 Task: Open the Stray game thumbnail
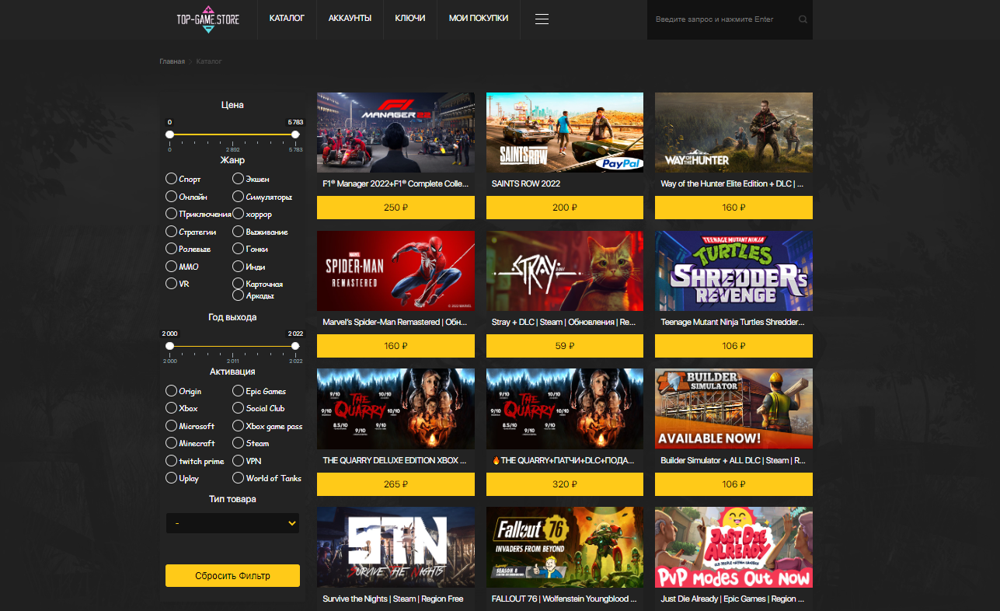[x=564, y=271]
